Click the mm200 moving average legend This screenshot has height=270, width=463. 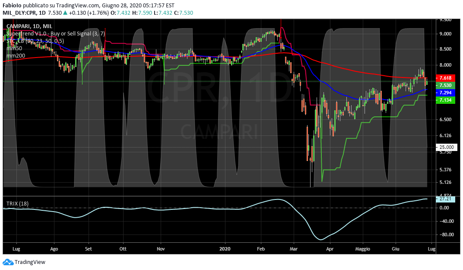click(x=16, y=55)
